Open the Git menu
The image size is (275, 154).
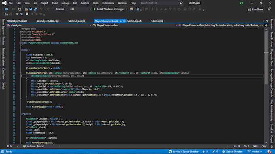coord(35,3)
